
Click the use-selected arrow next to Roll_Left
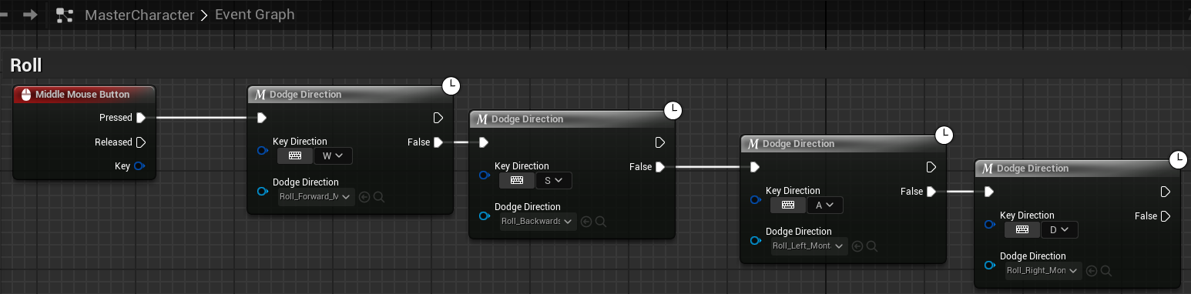click(857, 246)
